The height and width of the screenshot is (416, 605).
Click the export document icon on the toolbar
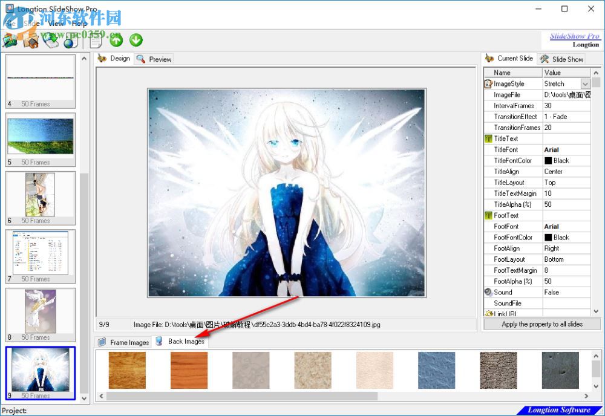click(94, 41)
